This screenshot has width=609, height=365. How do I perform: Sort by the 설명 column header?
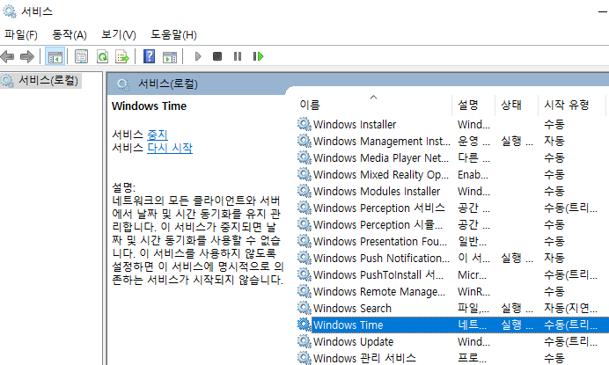coord(473,105)
